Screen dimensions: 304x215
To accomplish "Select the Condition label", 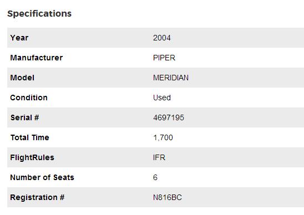I will coord(29,98).
